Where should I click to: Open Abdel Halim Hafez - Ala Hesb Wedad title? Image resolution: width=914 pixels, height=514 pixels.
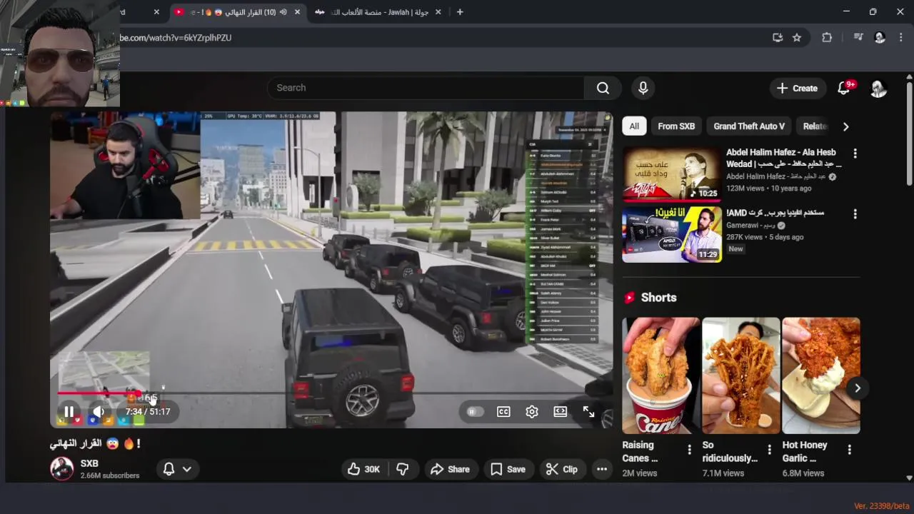[783, 158]
